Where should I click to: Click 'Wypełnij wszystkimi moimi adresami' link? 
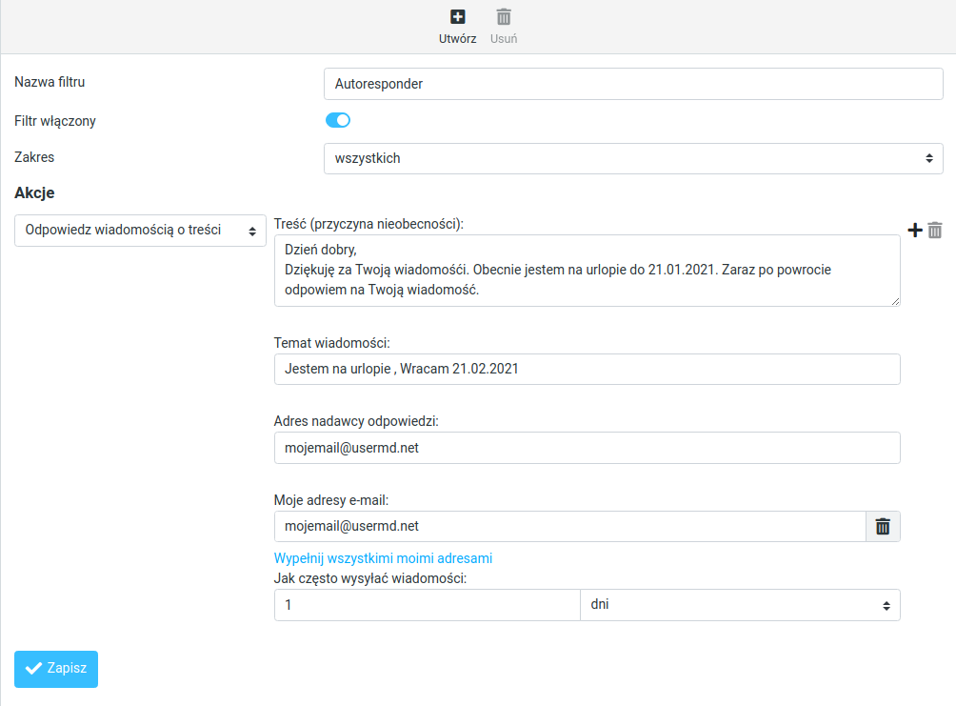click(x=383, y=558)
